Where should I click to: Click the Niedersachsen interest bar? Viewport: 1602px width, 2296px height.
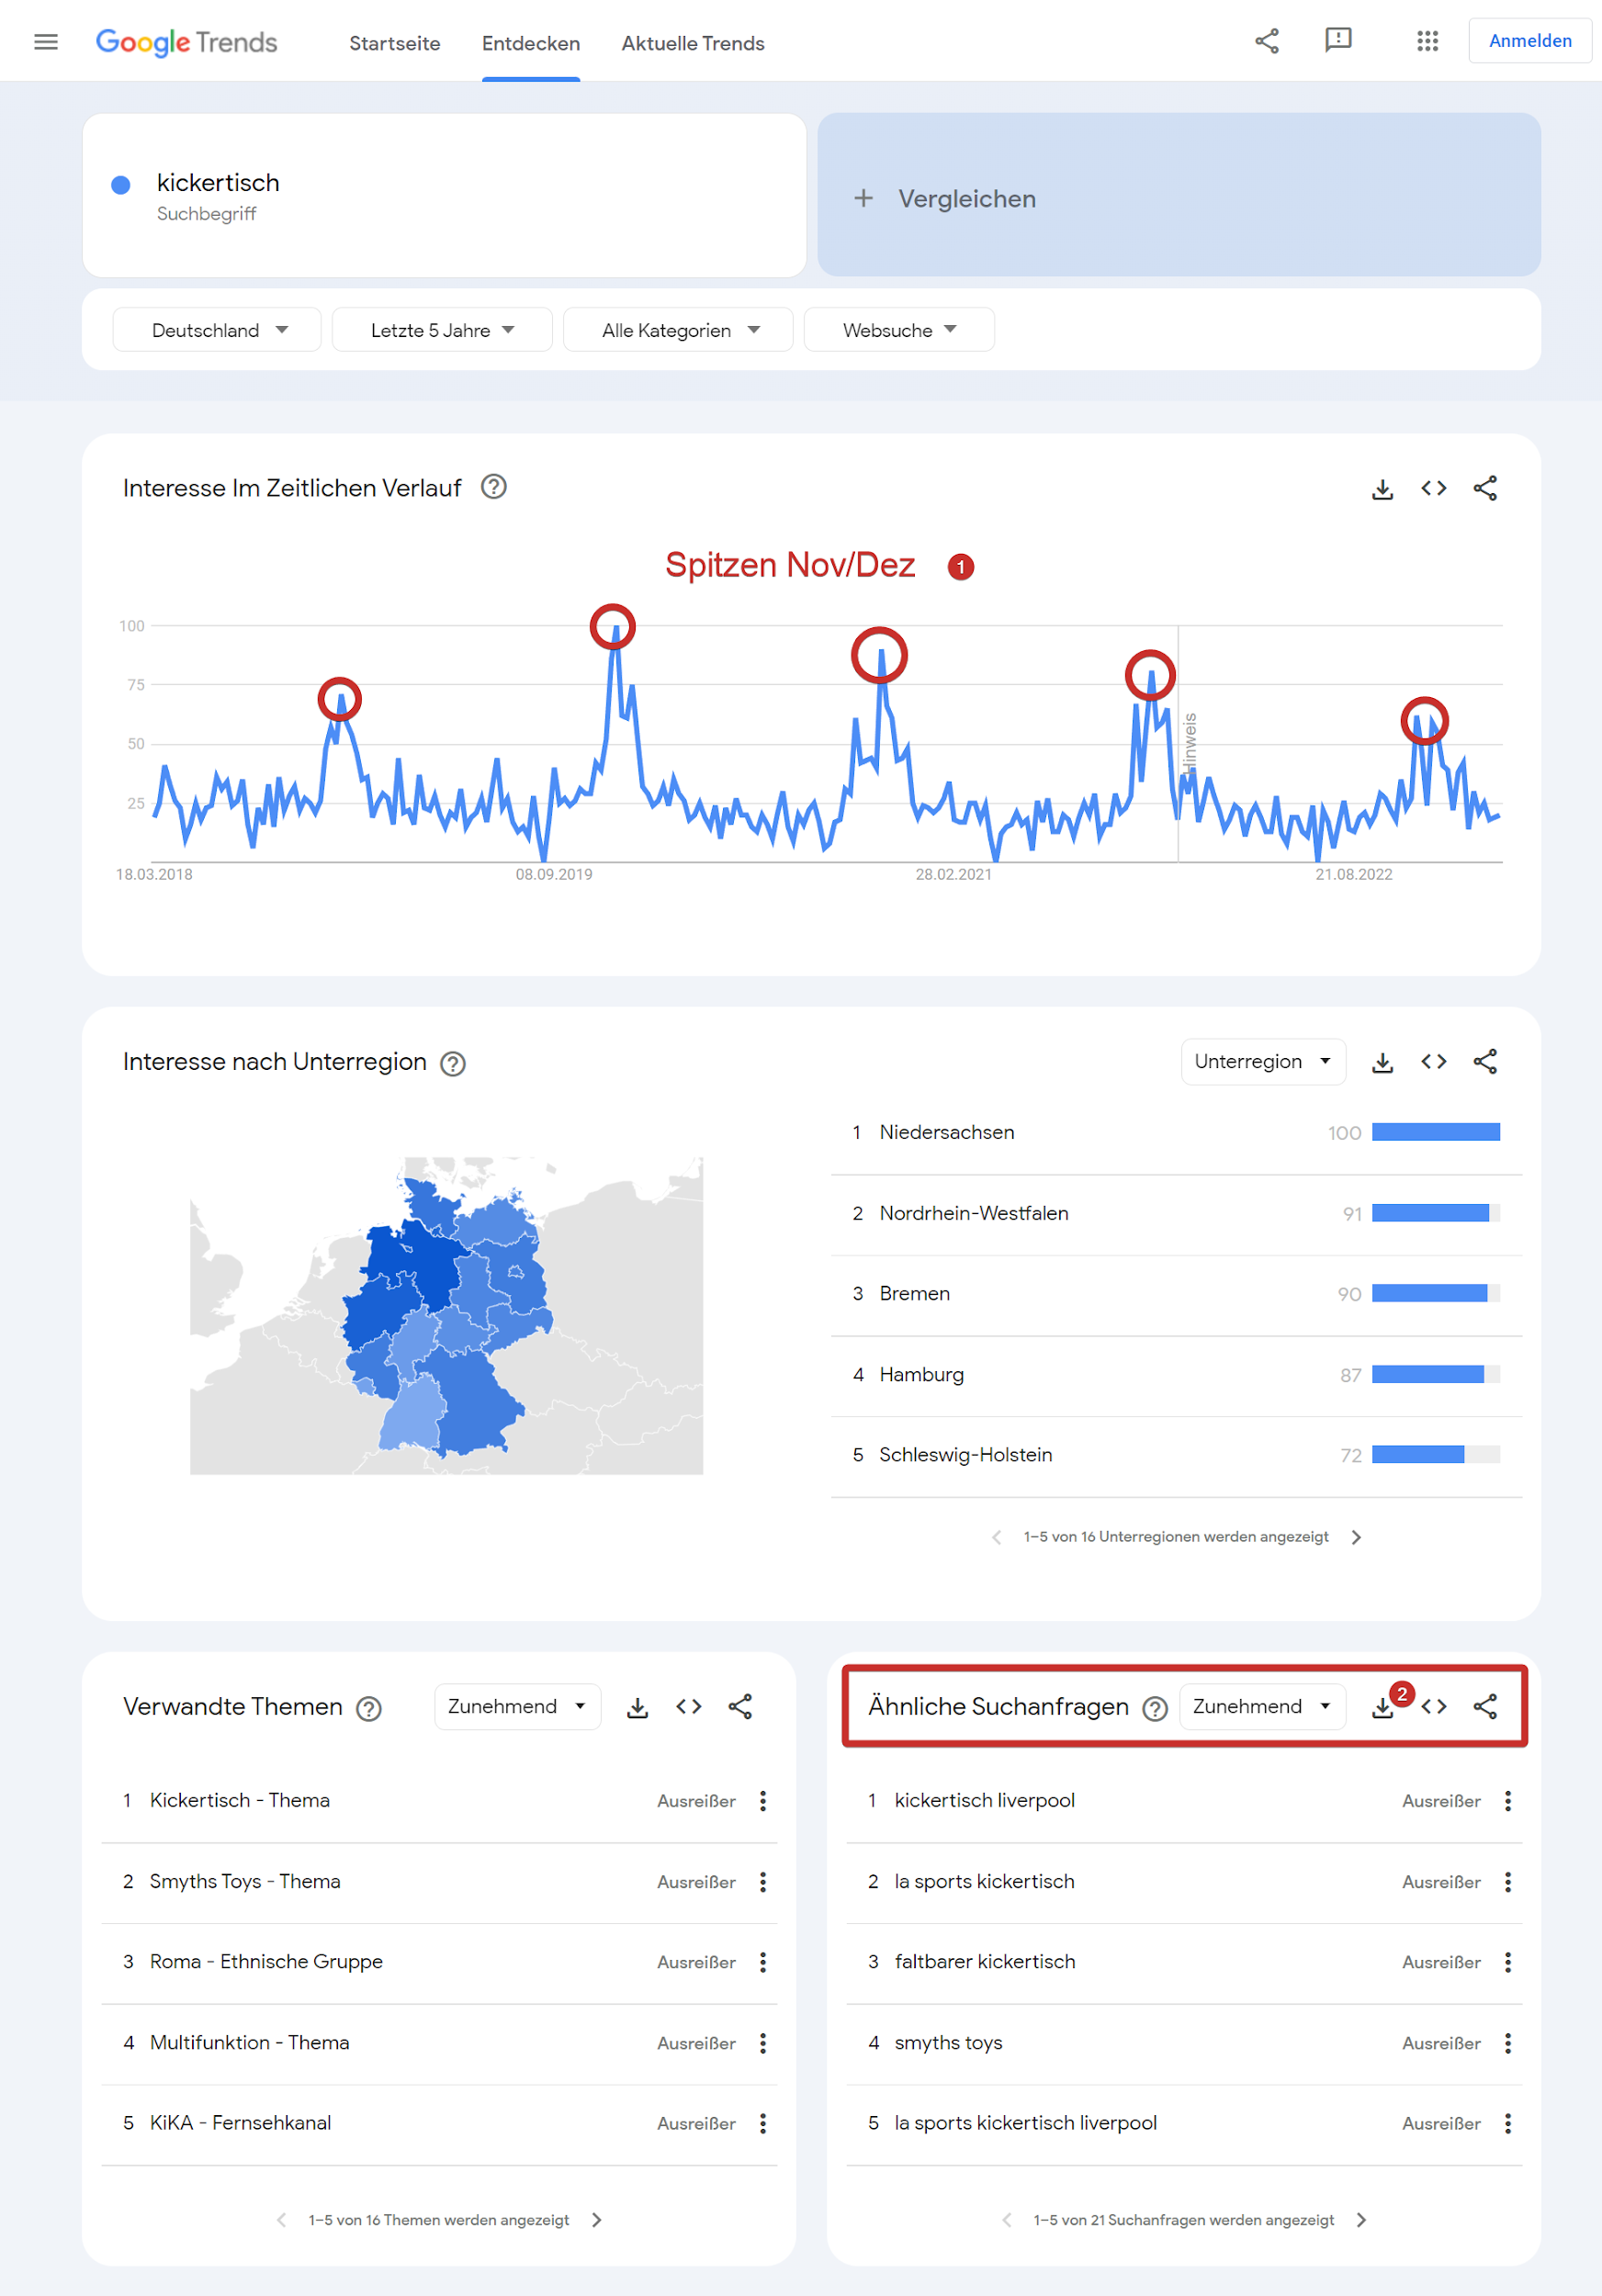pyautogui.click(x=1435, y=1132)
